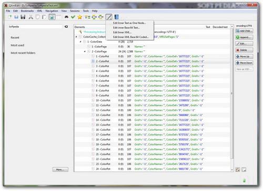The height and width of the screenshot is (191, 263).
Task: Validate XML with the green checkmark icon
Action: point(73,17)
